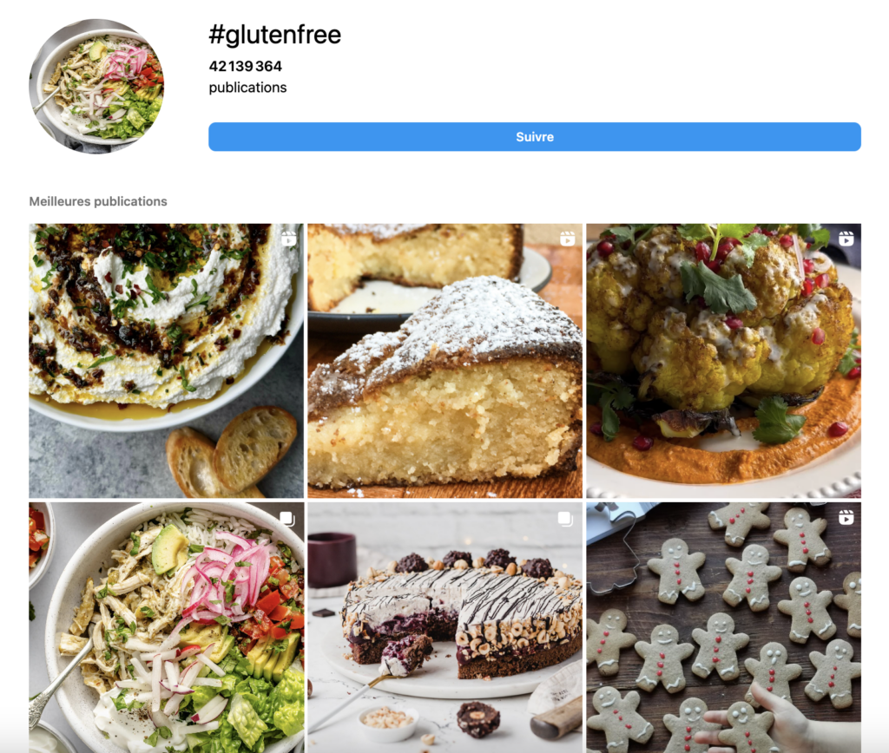Open the #glutenfree round profile picture

[x=96, y=86]
